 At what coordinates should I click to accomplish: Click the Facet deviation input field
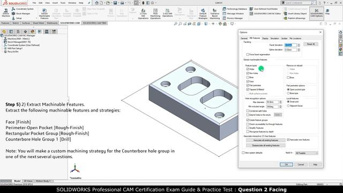(x=290, y=45)
